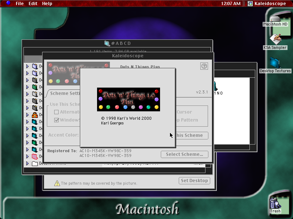Expand the row with the red dotted icon
Image resolution: width=293 pixels, height=219 pixels.
[x=27, y=157]
